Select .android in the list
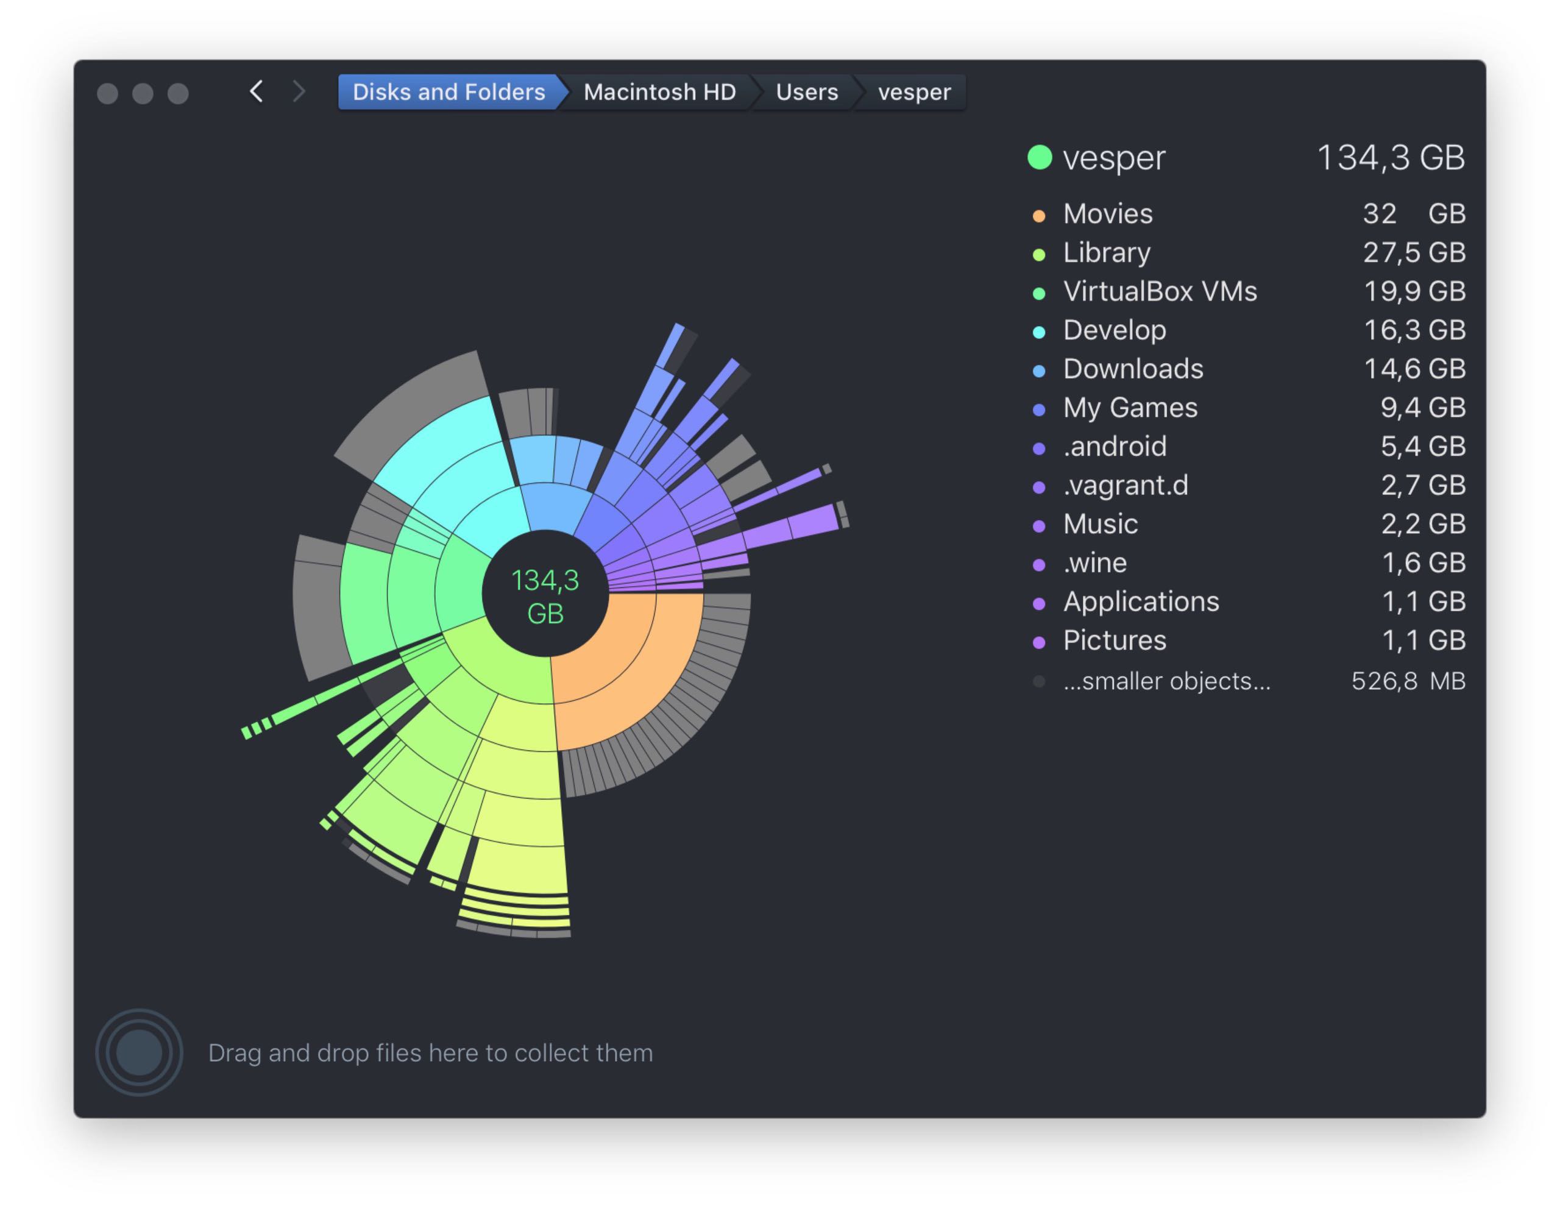Image resolution: width=1560 pixels, height=1206 pixels. pos(1115,447)
